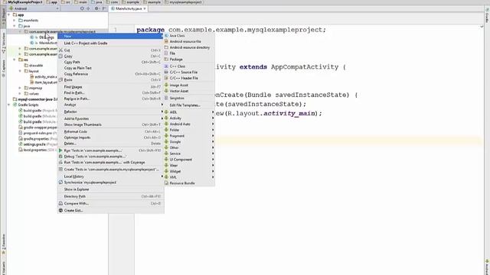This screenshot has height=275, width=490.
Task: Select Android resource directory entry
Action: click(x=189, y=47)
